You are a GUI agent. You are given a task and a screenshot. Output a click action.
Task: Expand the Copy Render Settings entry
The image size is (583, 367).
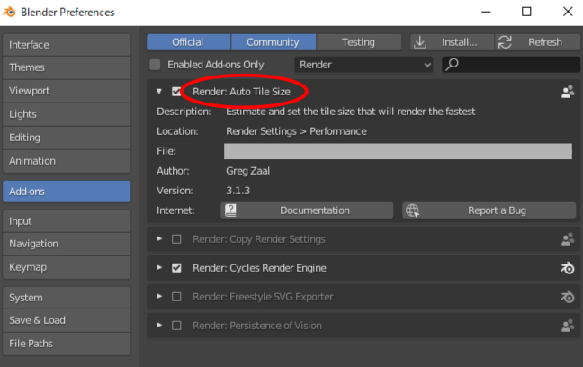tap(159, 238)
